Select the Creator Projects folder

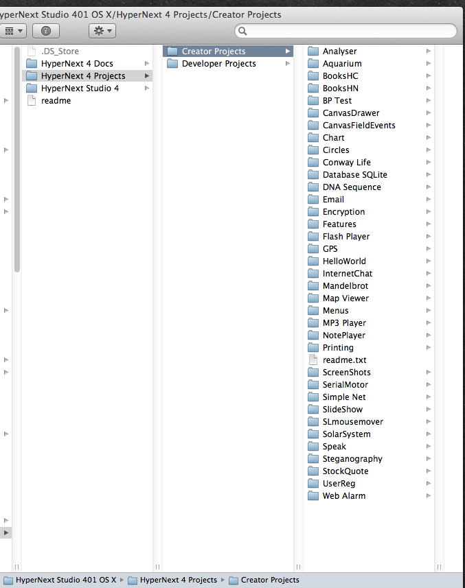point(228,51)
